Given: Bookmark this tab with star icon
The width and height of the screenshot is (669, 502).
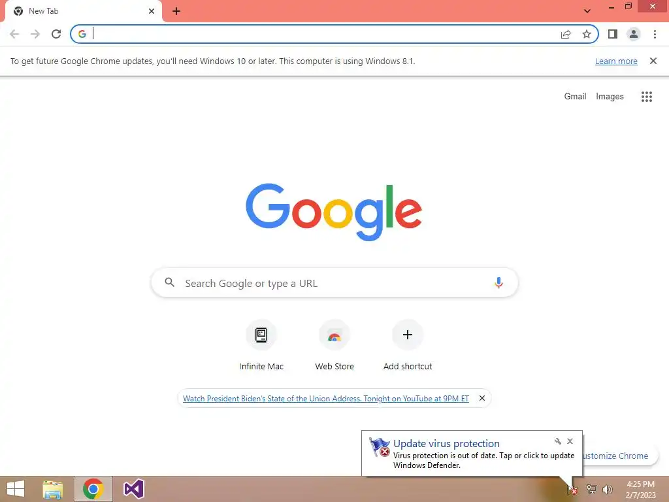Looking at the screenshot, I should click(587, 34).
